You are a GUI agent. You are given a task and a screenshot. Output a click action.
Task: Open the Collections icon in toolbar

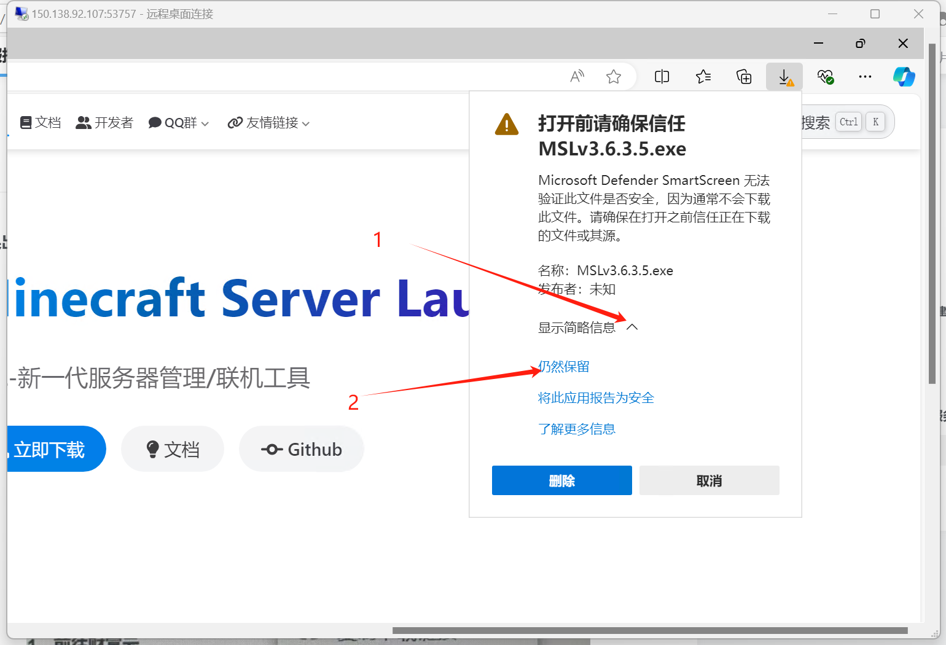744,77
